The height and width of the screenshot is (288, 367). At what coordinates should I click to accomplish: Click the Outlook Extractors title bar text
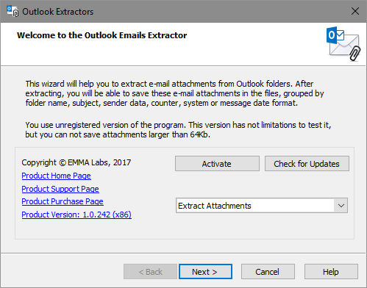[58, 12]
